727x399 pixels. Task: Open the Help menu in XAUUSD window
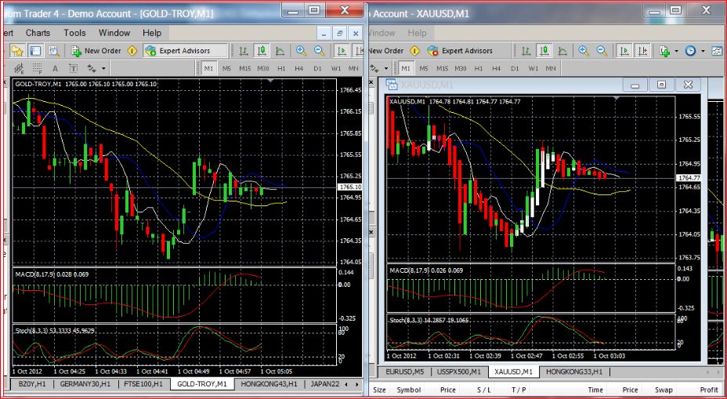click(417, 33)
